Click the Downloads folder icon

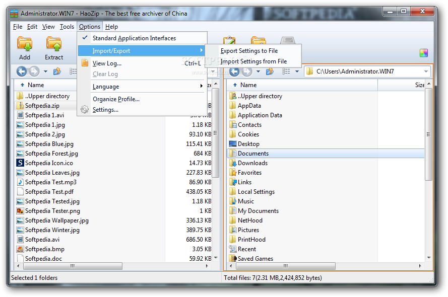click(233, 163)
